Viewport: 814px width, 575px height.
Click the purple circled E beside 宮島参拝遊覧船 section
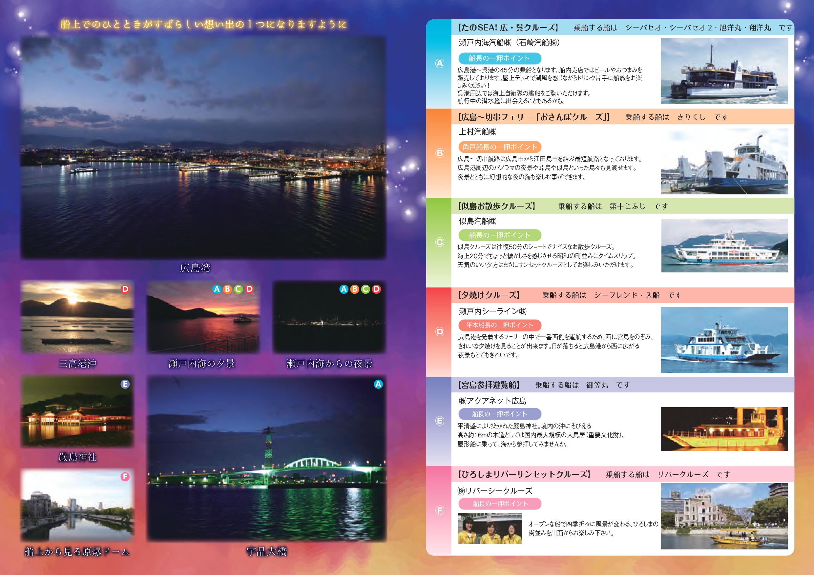click(440, 421)
